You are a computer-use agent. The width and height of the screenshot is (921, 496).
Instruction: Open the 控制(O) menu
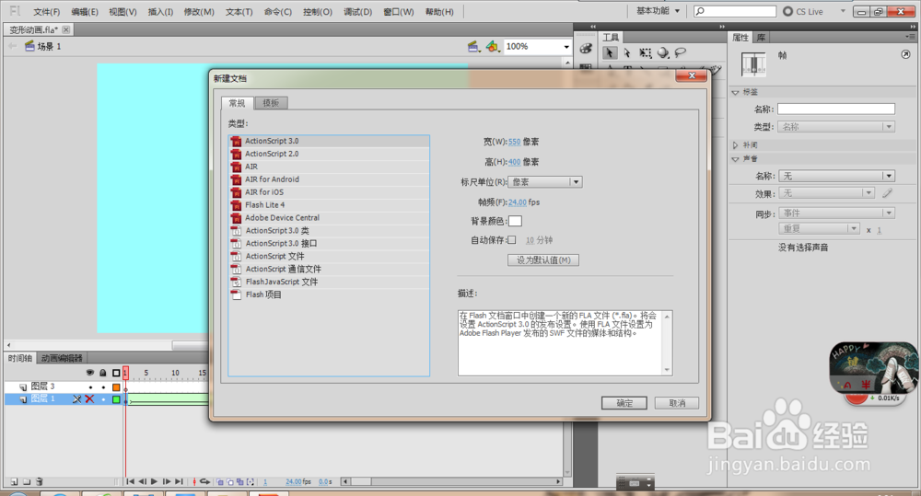(317, 12)
